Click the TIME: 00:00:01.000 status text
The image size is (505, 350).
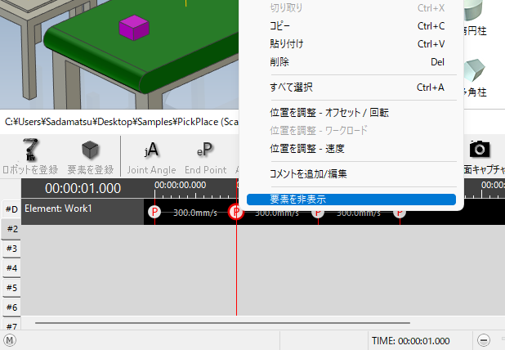[411, 341]
